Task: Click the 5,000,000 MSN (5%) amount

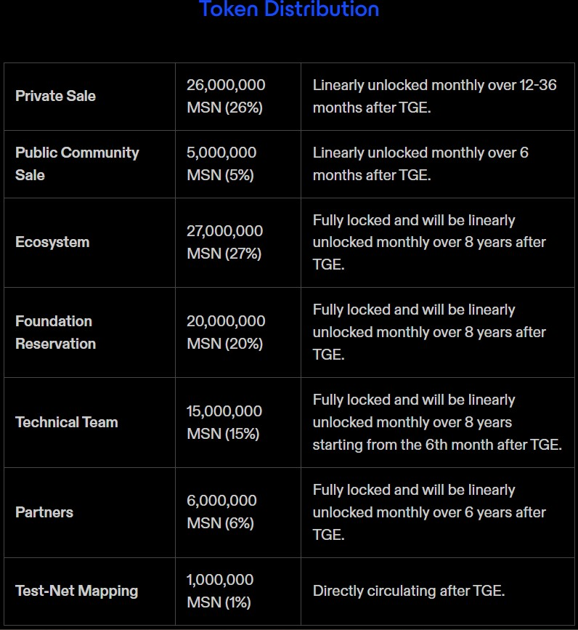Action: pos(221,163)
